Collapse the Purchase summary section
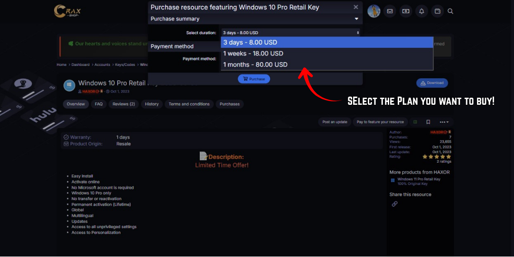 356,19
